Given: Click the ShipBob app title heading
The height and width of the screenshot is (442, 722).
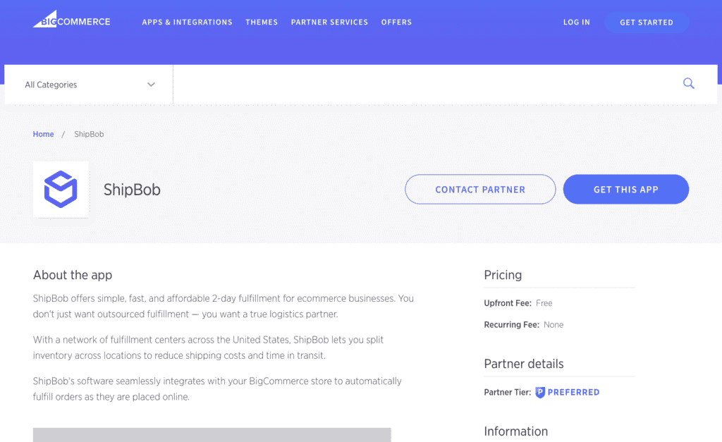Looking at the screenshot, I should (132, 190).
